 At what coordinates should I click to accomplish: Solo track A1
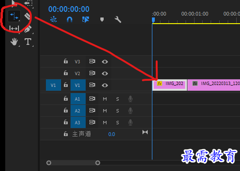pos(117,99)
